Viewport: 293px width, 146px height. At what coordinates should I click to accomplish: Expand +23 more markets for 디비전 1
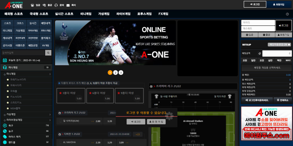(138, 134)
